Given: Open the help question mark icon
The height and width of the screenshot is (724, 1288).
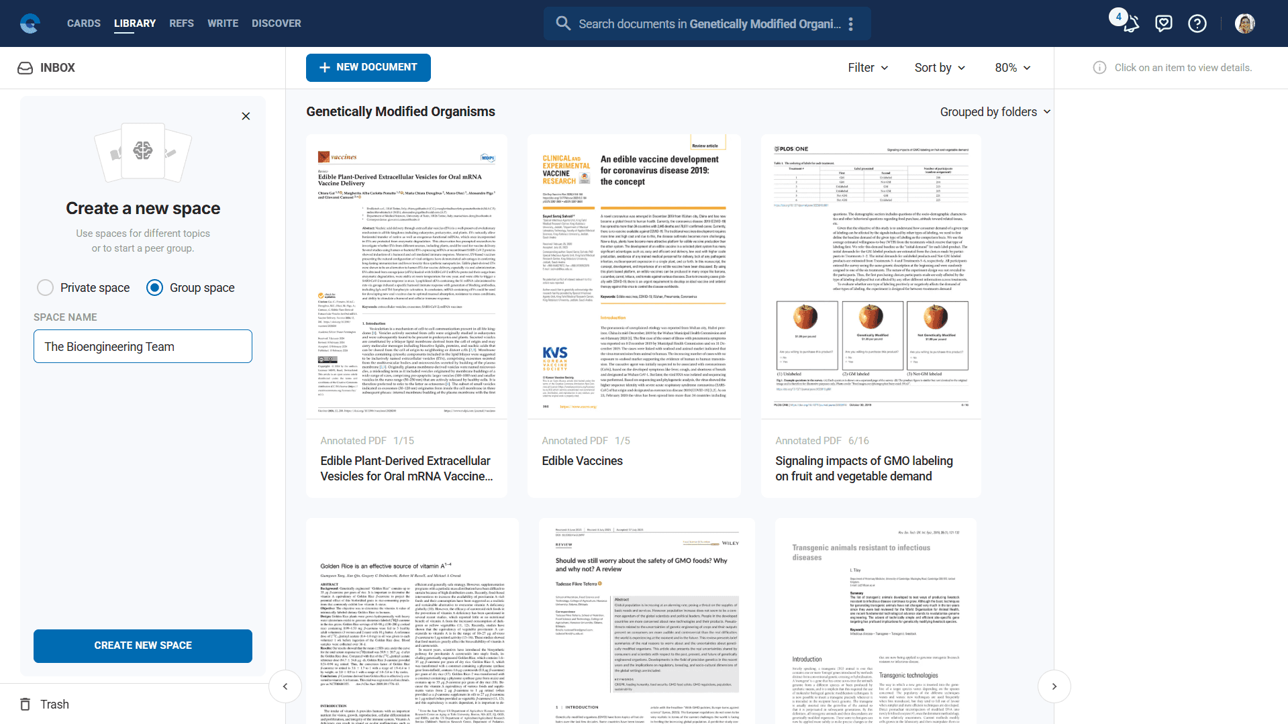Looking at the screenshot, I should 1197,23.
